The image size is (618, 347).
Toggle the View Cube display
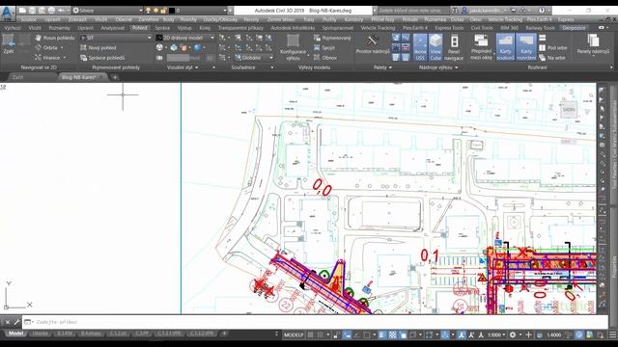pos(435,47)
